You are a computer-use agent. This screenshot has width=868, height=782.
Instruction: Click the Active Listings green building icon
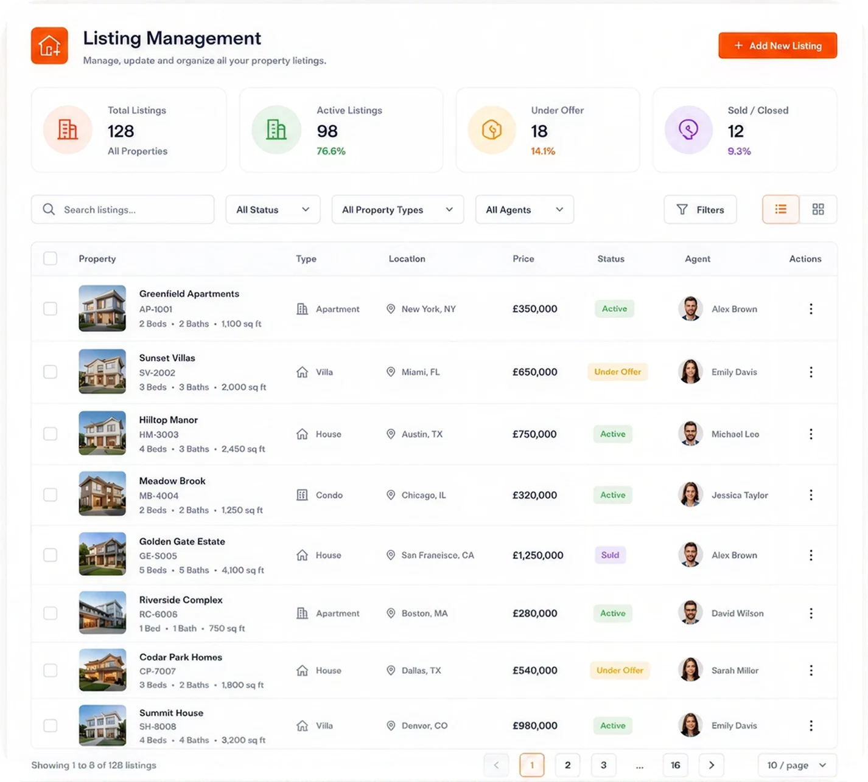click(x=276, y=130)
